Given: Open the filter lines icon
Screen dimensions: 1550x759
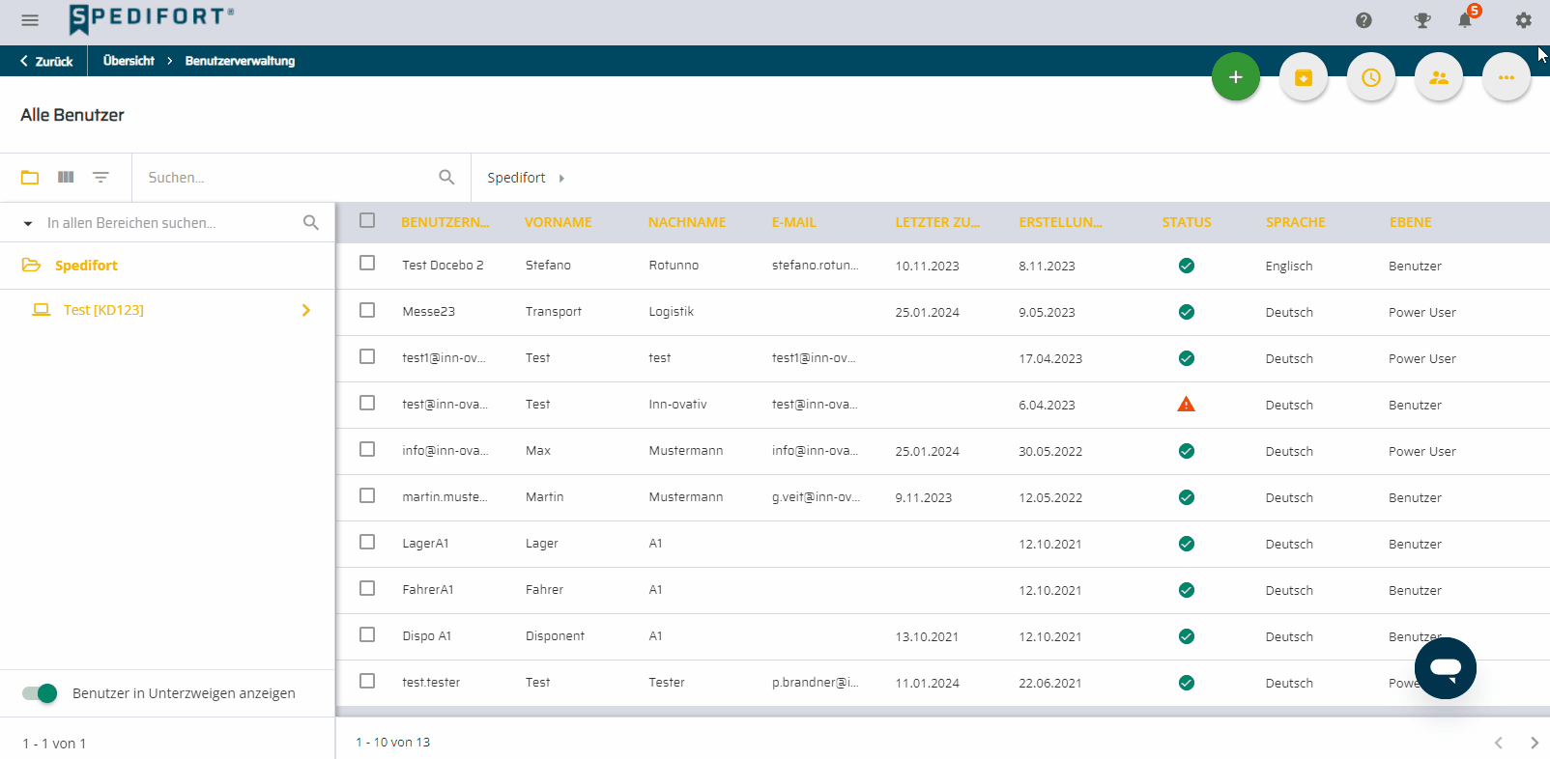Looking at the screenshot, I should (x=100, y=178).
